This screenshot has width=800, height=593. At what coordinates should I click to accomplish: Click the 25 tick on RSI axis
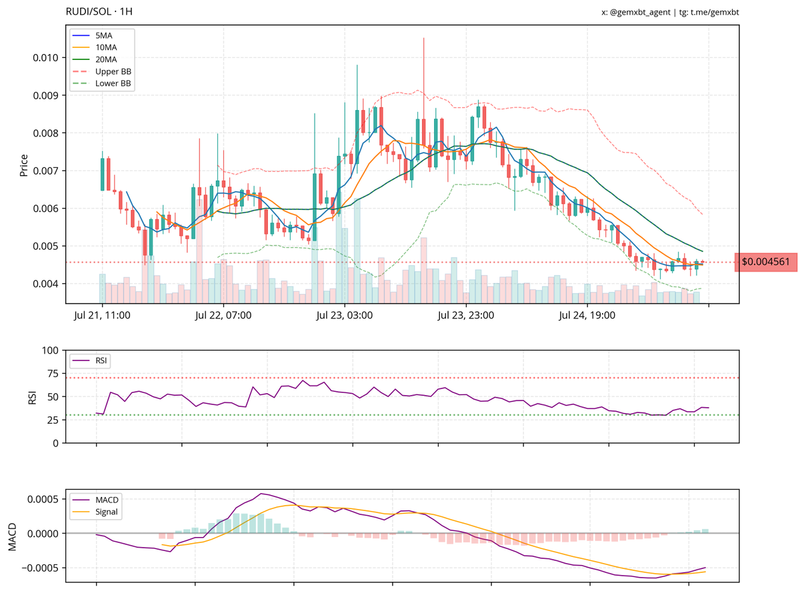coord(53,420)
